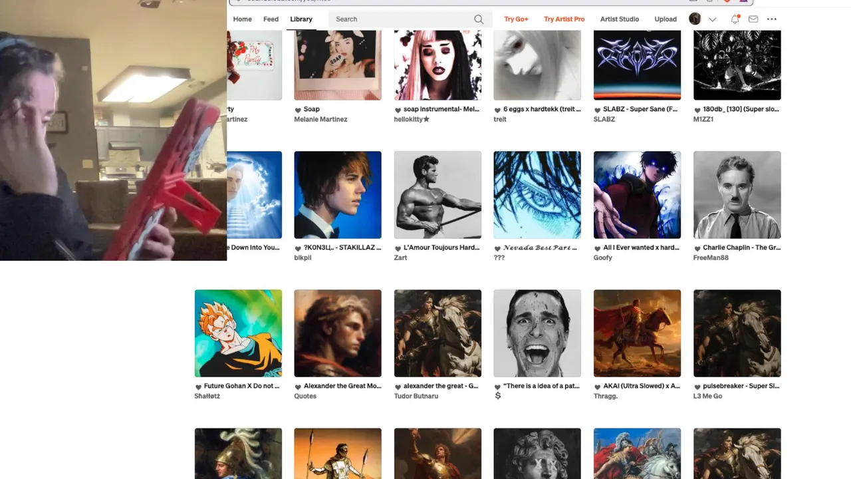The height and width of the screenshot is (479, 851).
Task: Open the Alexander the Great Quotes thumbnail
Action: 338,333
